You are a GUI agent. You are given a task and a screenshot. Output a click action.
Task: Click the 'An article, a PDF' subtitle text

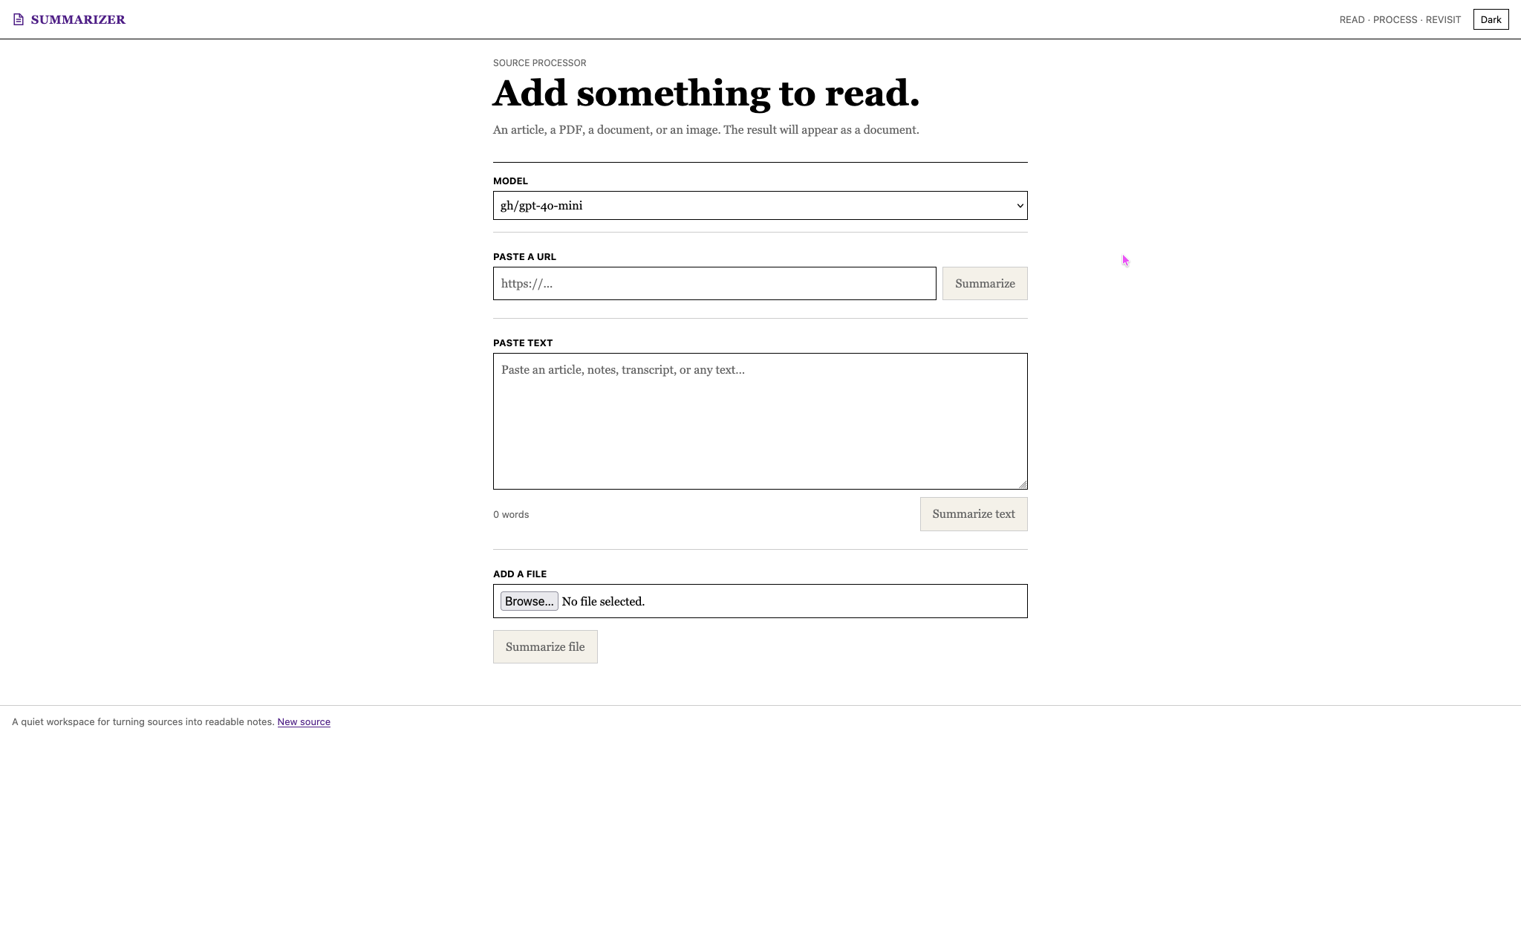pos(706,129)
